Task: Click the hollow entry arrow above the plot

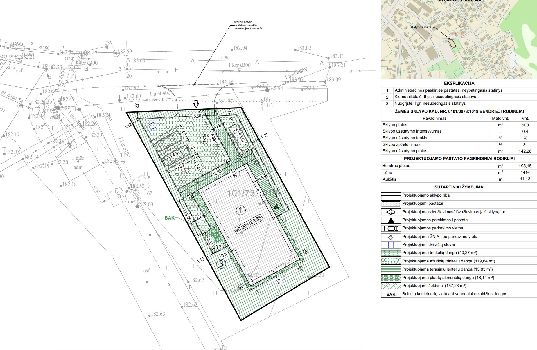Action: point(196,104)
